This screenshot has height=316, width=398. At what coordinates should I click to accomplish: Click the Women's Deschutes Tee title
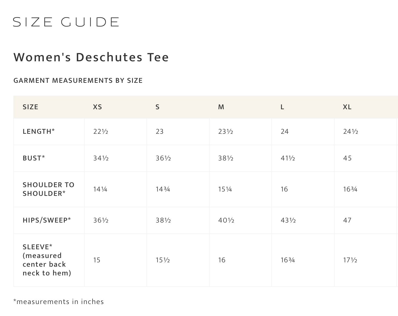91,57
